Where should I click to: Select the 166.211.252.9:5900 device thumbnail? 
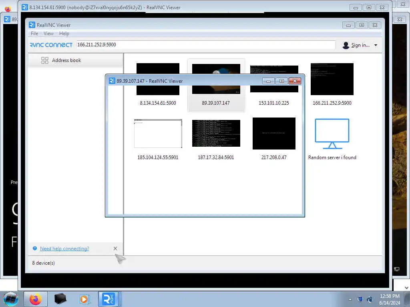332,79
